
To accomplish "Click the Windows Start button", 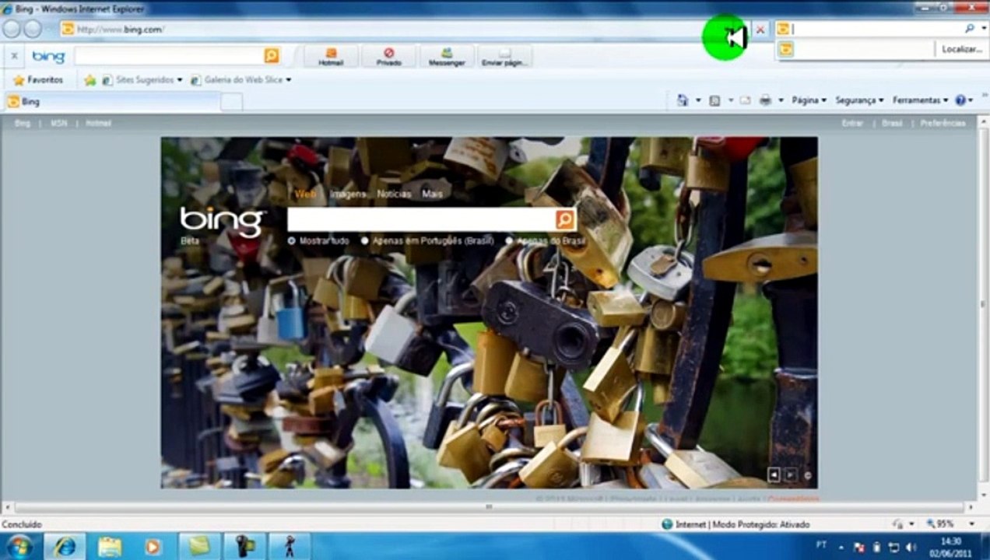I will tap(19, 546).
